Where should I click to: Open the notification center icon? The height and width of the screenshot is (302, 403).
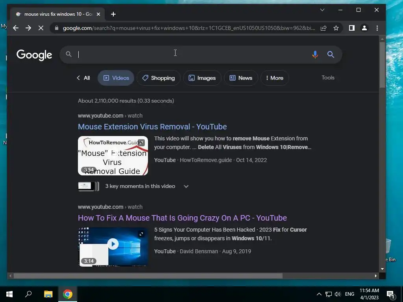(x=390, y=295)
